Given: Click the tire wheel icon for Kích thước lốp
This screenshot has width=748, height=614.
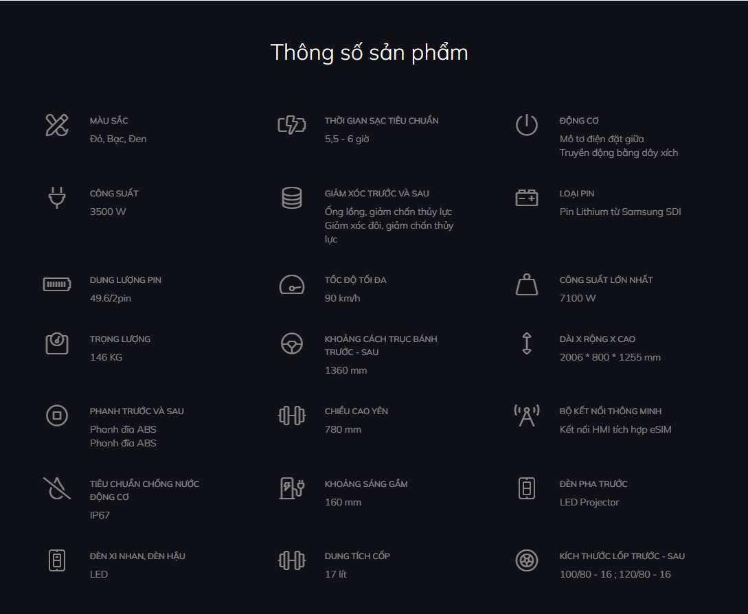Looking at the screenshot, I should [527, 560].
